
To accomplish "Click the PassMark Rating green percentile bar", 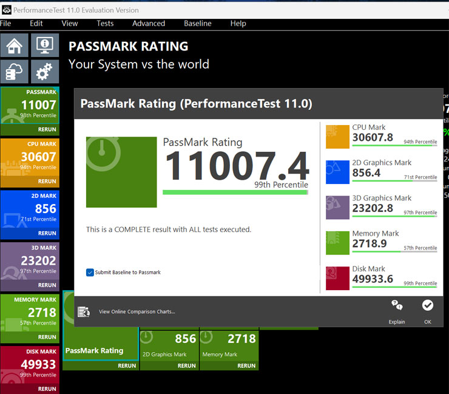I will pos(235,192).
